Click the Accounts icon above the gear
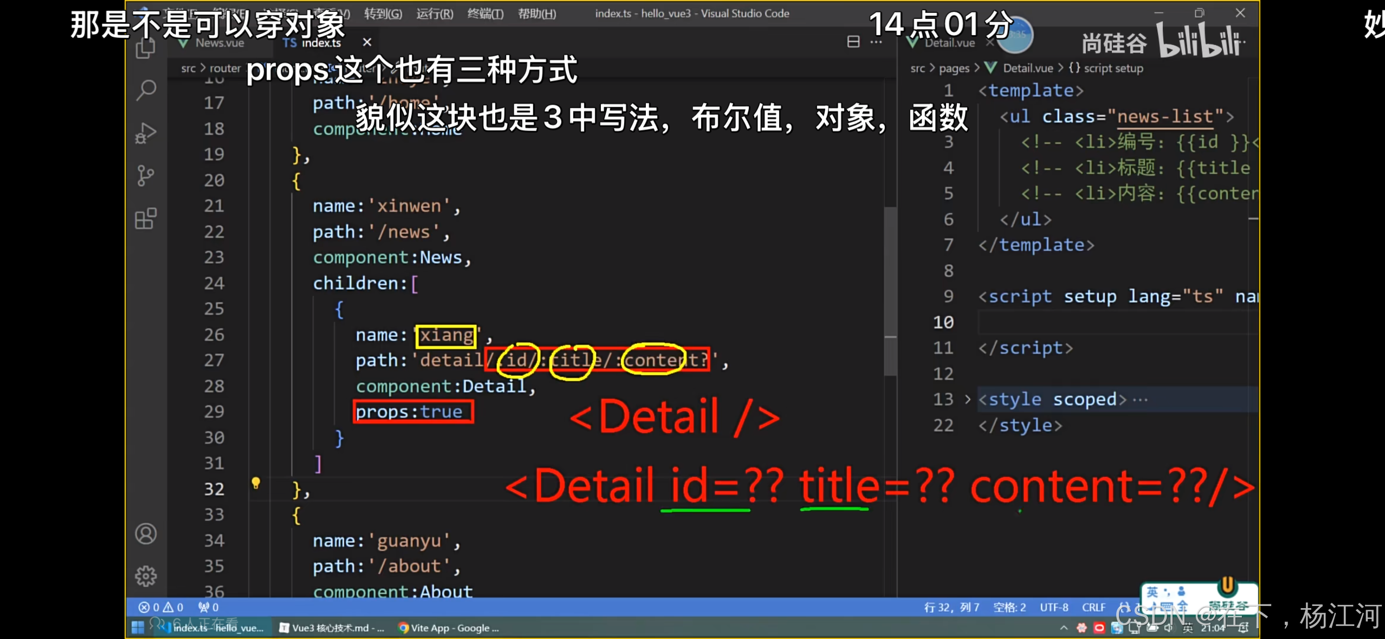Viewport: 1385px width, 639px height. 145,534
